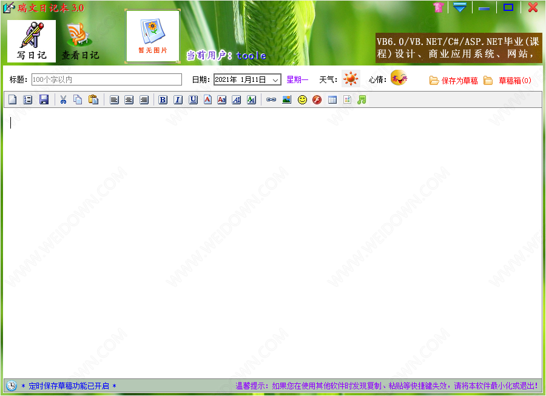Toggle italic formatting
Screen dimensions: 546x396
point(178,100)
